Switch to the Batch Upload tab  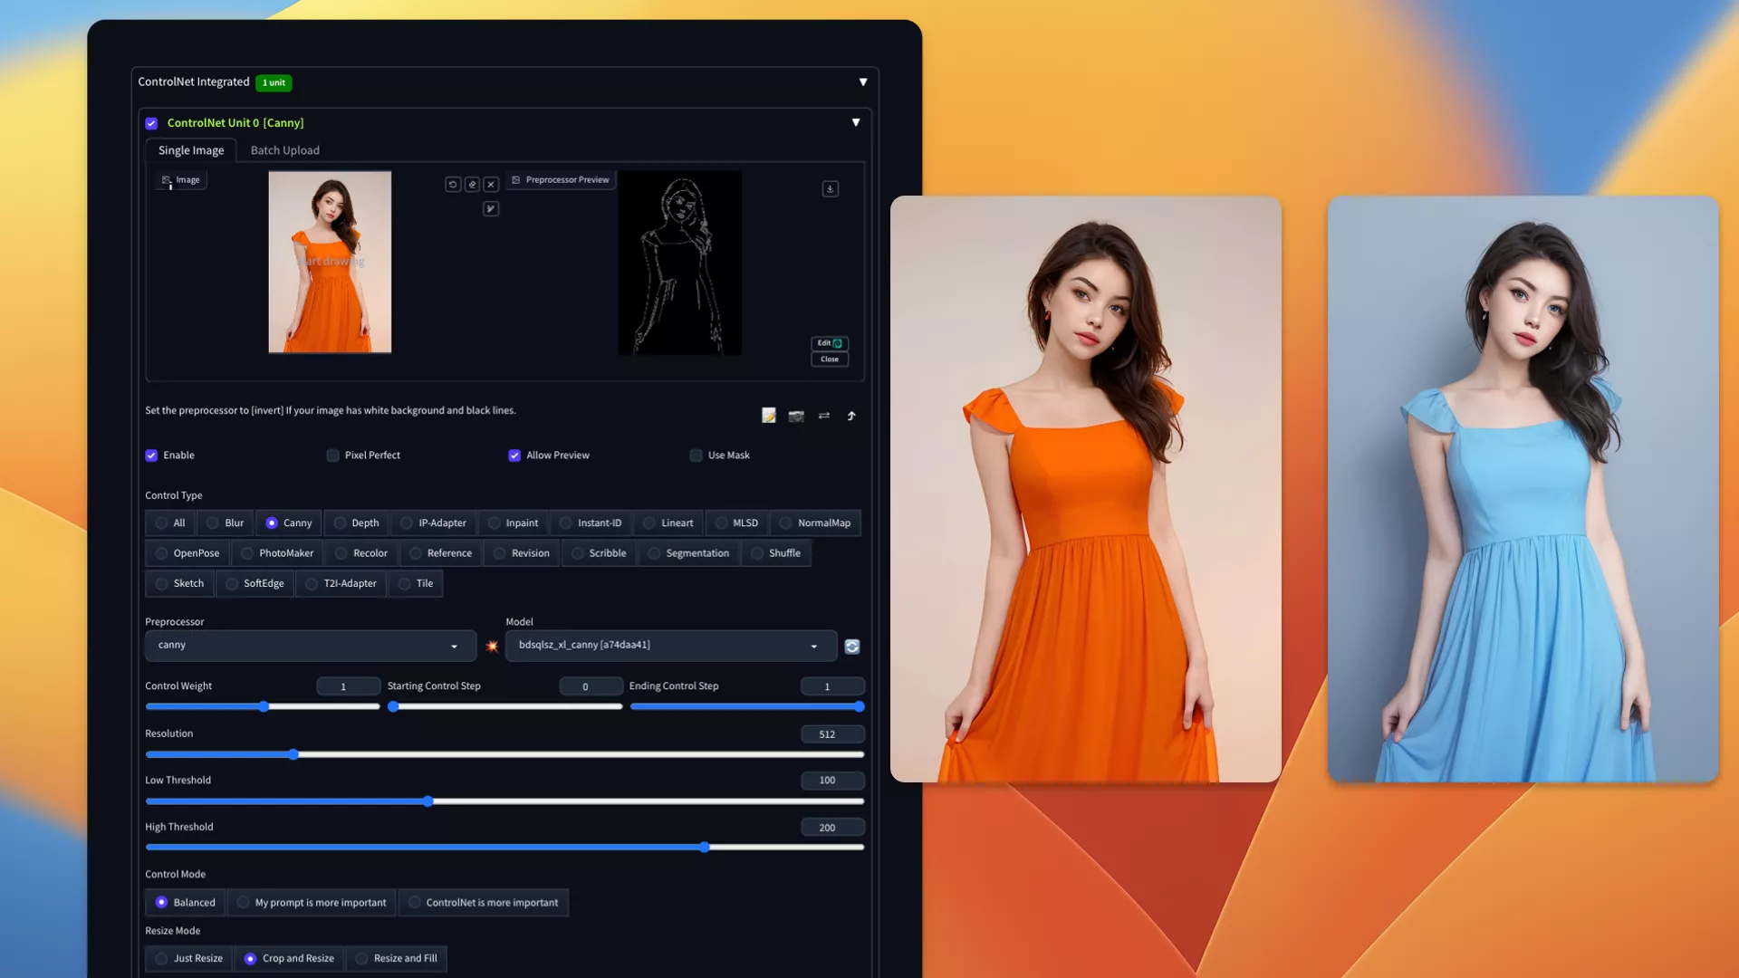(284, 150)
